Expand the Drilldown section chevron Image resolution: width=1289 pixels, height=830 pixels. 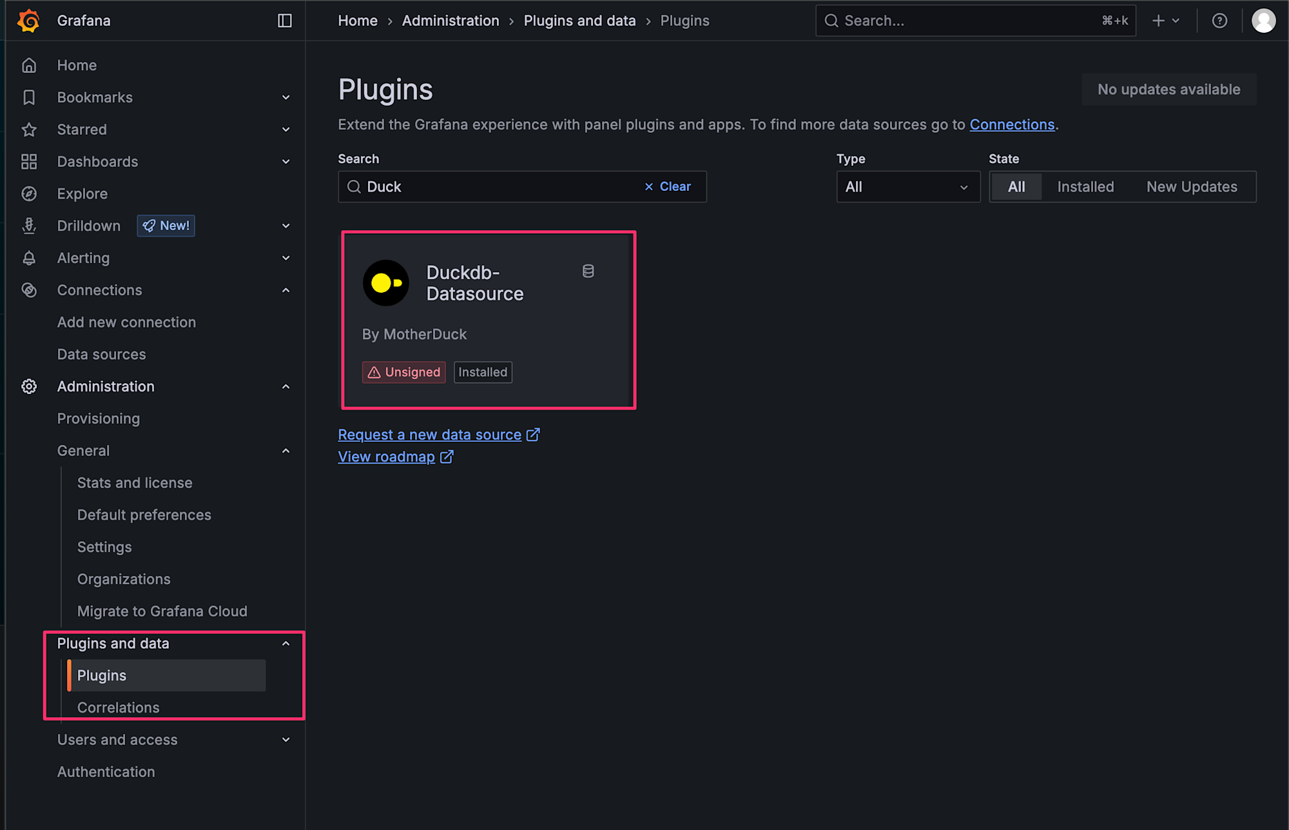click(x=286, y=226)
